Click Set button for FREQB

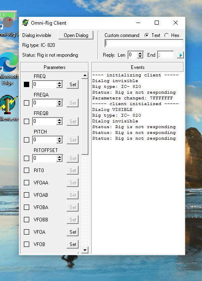click(73, 121)
